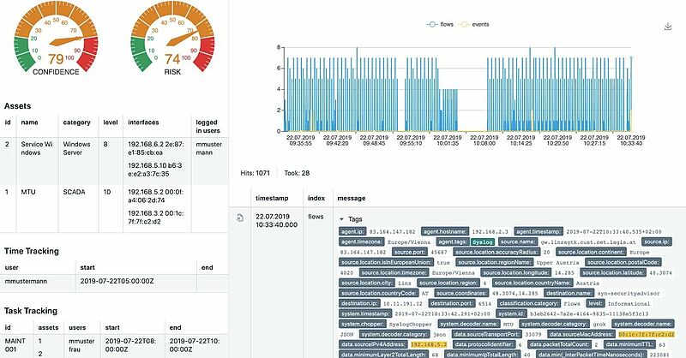Click the 22.07.2019 10:08:00 chart axis label
The height and width of the screenshot is (358, 686).
(x=484, y=140)
